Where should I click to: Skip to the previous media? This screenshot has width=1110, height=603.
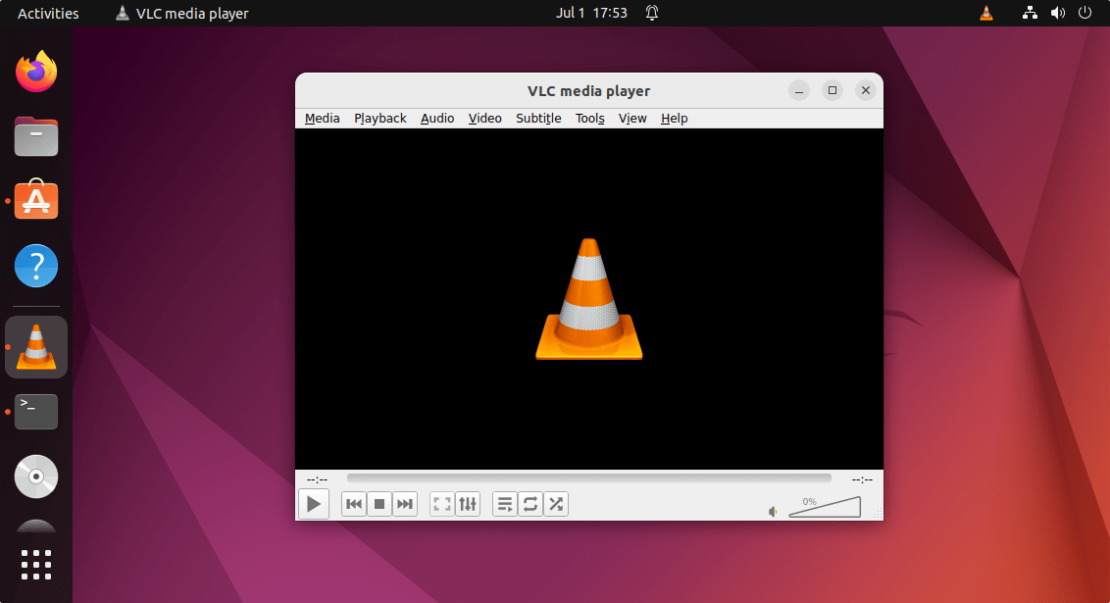point(354,503)
